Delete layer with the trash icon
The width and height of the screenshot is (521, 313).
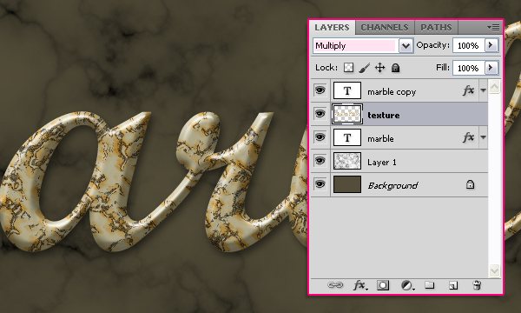pos(477,285)
